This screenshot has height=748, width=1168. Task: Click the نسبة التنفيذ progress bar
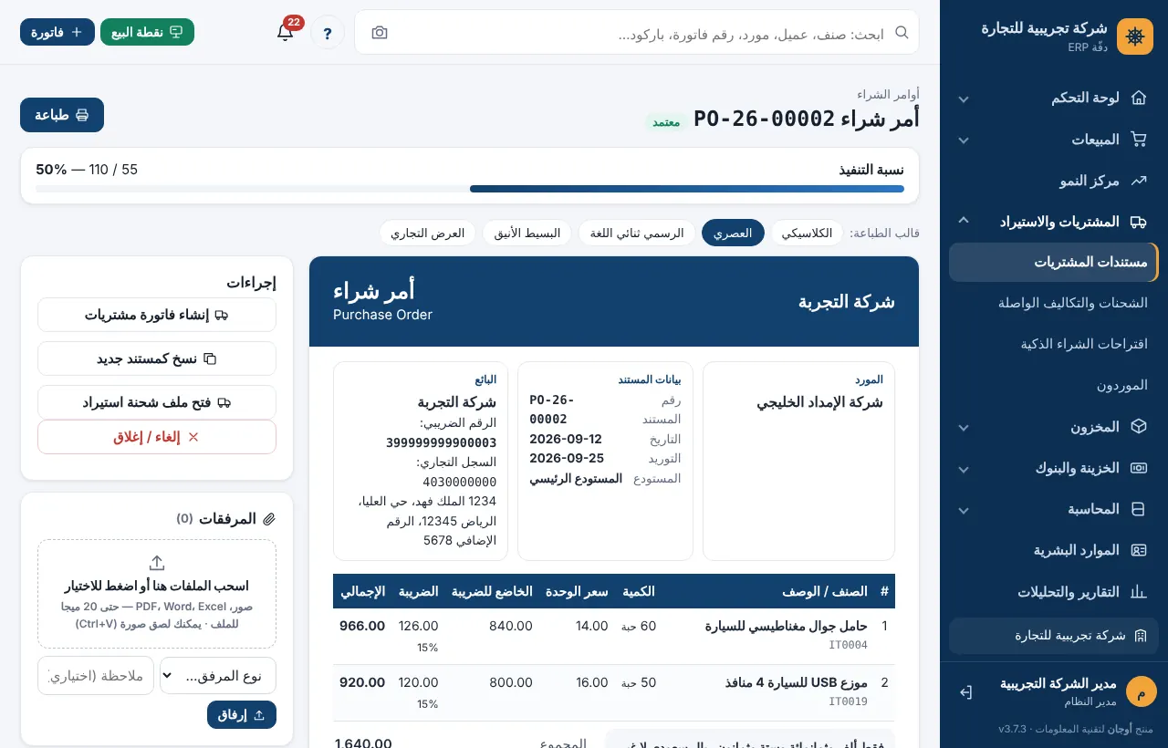[x=470, y=189]
